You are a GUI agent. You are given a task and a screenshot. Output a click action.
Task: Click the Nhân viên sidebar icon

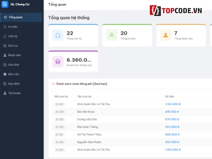tap(5, 55)
